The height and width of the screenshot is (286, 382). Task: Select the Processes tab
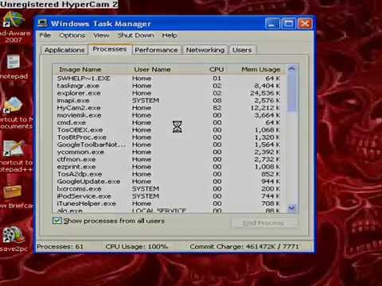click(x=110, y=49)
